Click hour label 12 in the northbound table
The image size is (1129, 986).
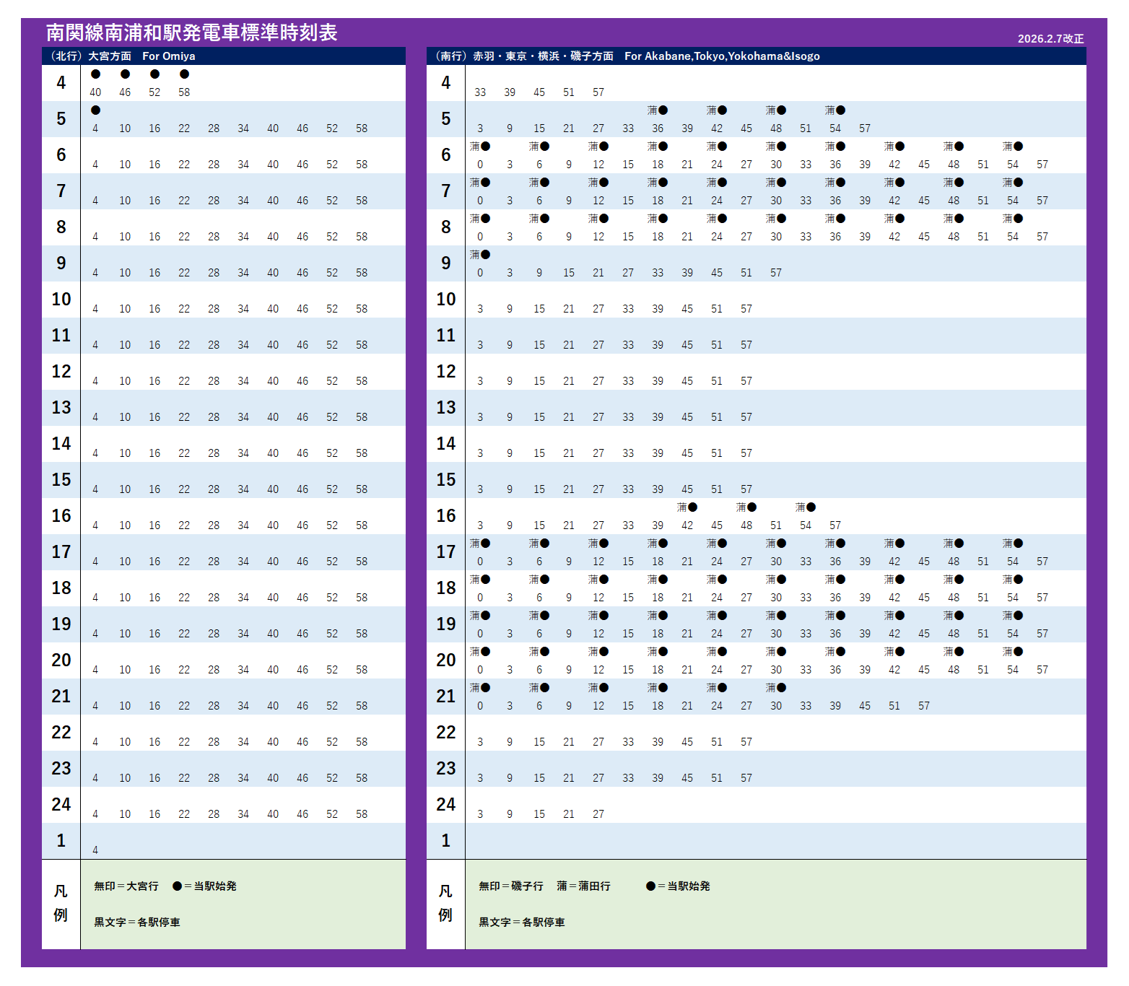tap(61, 372)
